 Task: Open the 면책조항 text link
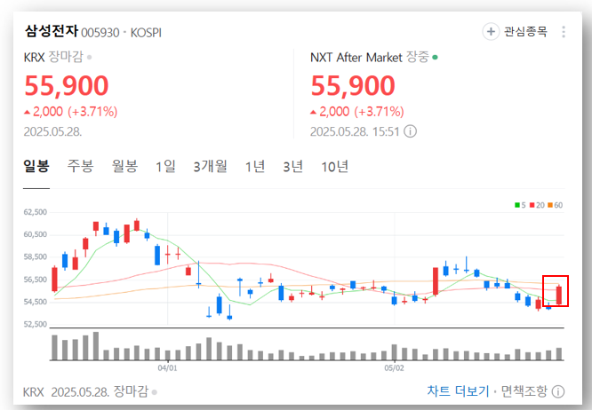click(x=524, y=391)
